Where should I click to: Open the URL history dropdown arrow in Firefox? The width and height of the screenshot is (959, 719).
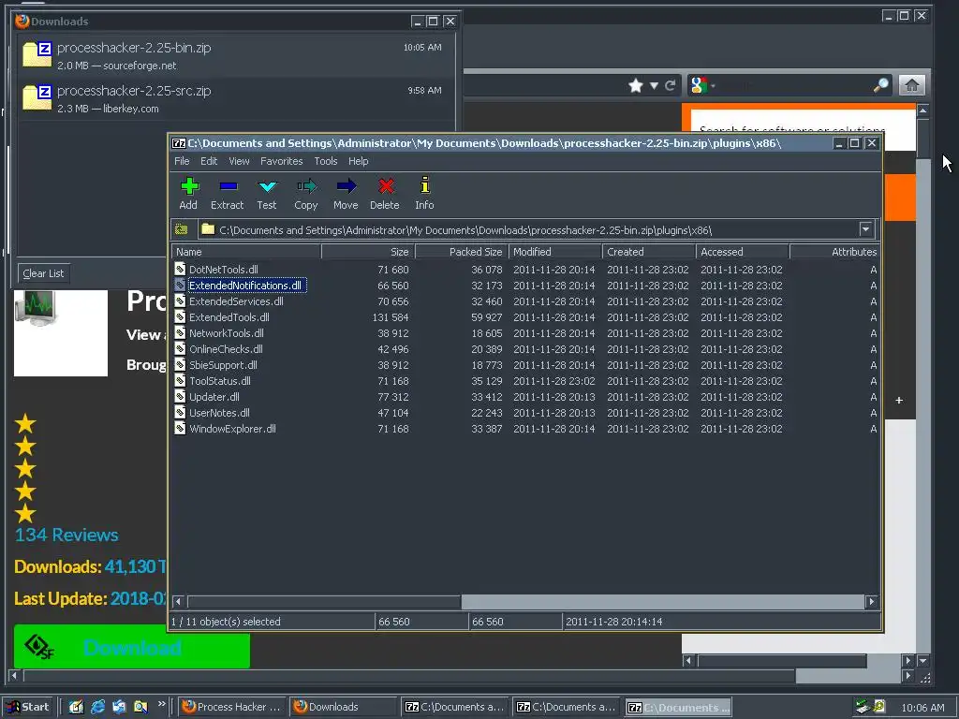click(x=654, y=85)
